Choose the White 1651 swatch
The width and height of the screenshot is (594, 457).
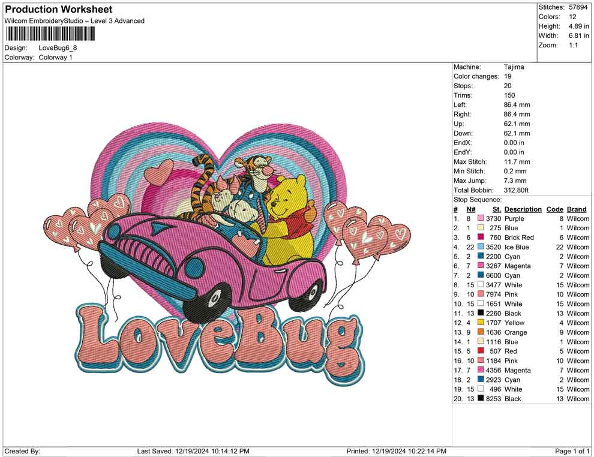481,303
